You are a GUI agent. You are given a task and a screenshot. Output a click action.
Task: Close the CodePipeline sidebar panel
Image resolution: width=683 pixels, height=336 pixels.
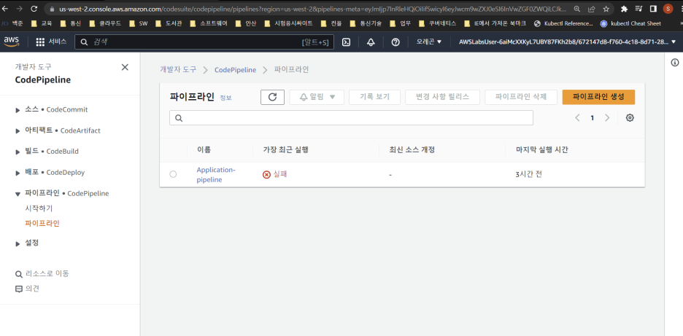(x=125, y=67)
